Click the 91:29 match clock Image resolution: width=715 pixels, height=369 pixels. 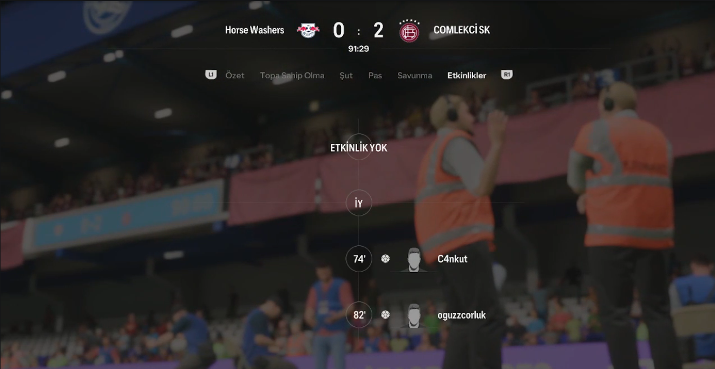(358, 49)
